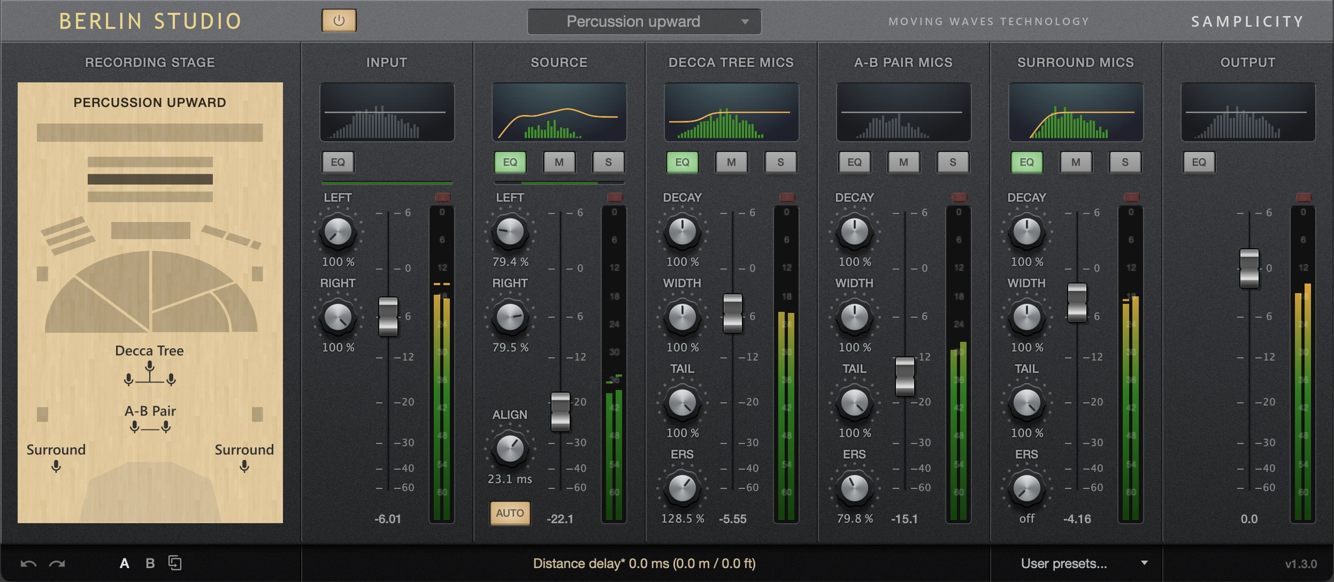Screen dimensions: 1334x582
Task: Click the copy A to B icon
Action: 175,563
